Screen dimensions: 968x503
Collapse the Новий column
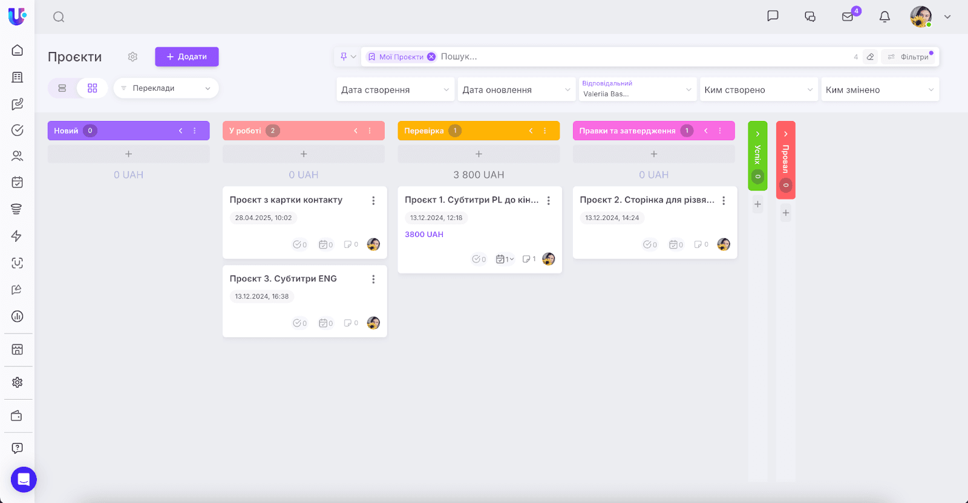click(x=180, y=131)
